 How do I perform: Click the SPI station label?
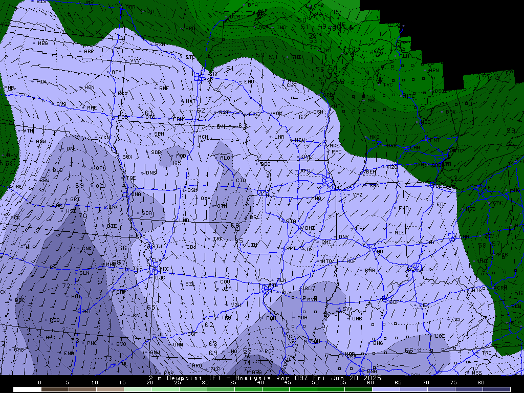tap(291, 248)
